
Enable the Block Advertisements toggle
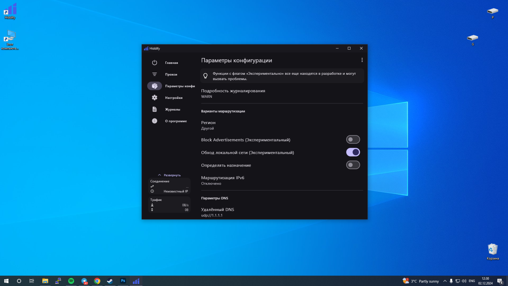tap(353, 140)
